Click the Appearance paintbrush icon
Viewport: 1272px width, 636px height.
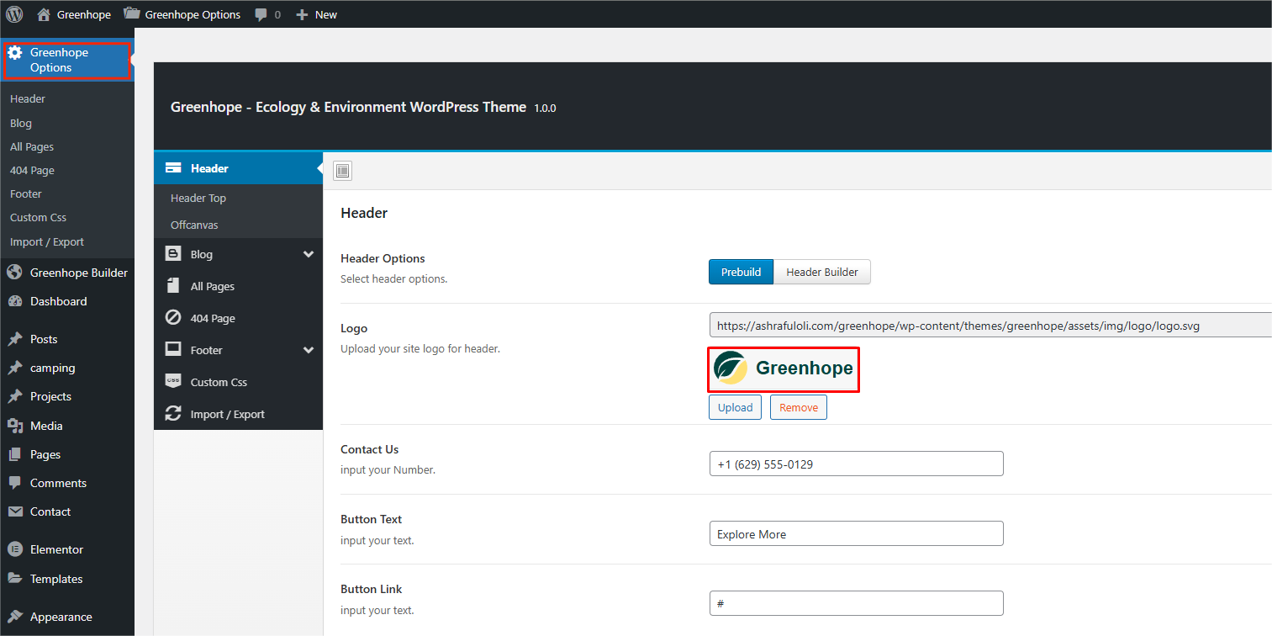pos(15,617)
